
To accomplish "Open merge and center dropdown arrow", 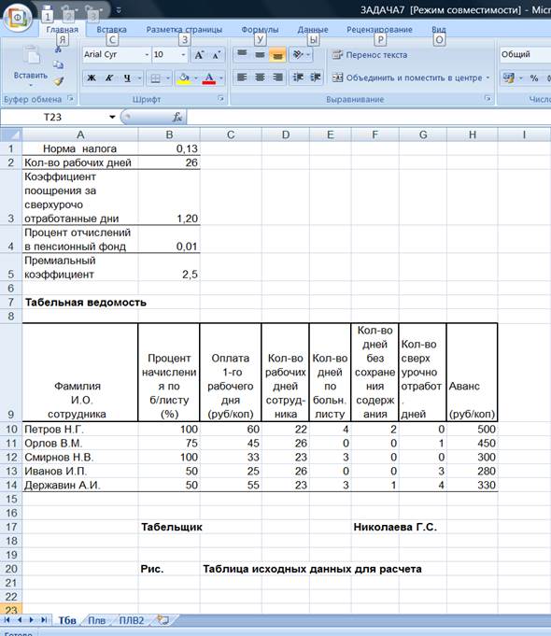I will coord(487,78).
